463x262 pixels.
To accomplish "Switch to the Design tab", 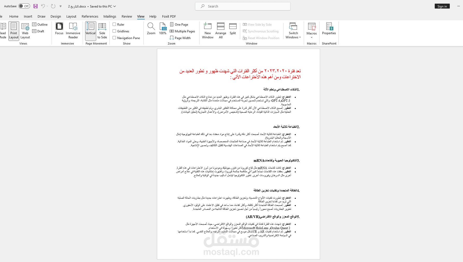I will (x=56, y=16).
